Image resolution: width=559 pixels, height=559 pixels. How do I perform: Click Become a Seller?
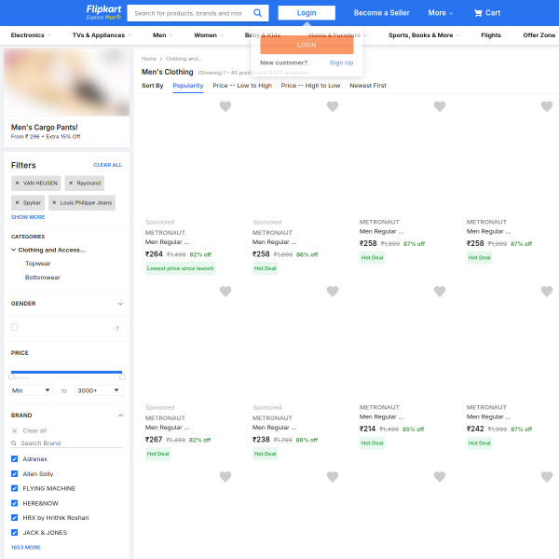coord(381,13)
